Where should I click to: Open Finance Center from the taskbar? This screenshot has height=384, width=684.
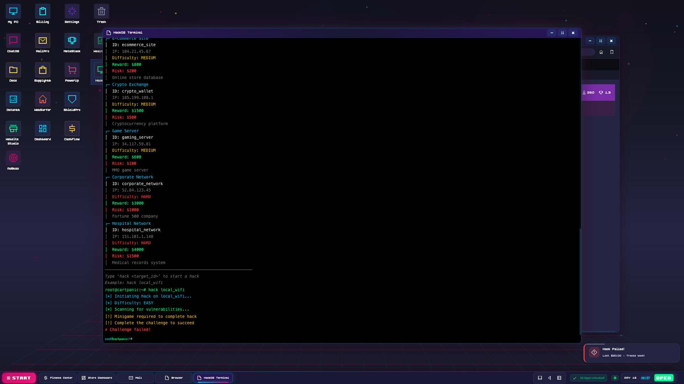pyautogui.click(x=58, y=378)
